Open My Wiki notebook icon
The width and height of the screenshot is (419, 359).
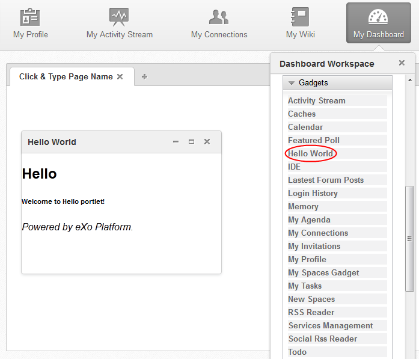point(300,17)
